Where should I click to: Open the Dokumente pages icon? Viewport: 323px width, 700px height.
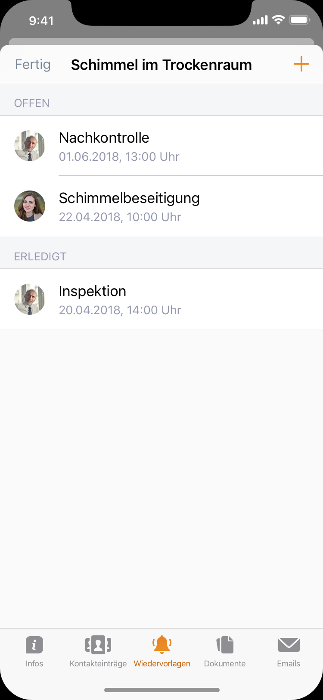tap(225, 645)
